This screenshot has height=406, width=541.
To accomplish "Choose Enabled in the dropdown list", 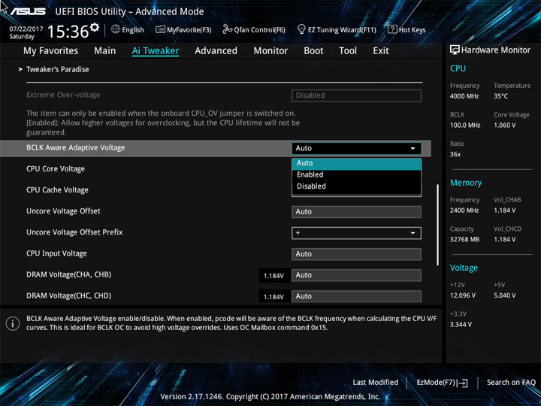I will click(356, 174).
